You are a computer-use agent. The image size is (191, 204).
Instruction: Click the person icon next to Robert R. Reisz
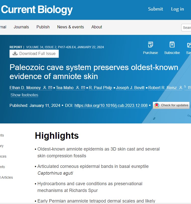[x=181, y=88]
